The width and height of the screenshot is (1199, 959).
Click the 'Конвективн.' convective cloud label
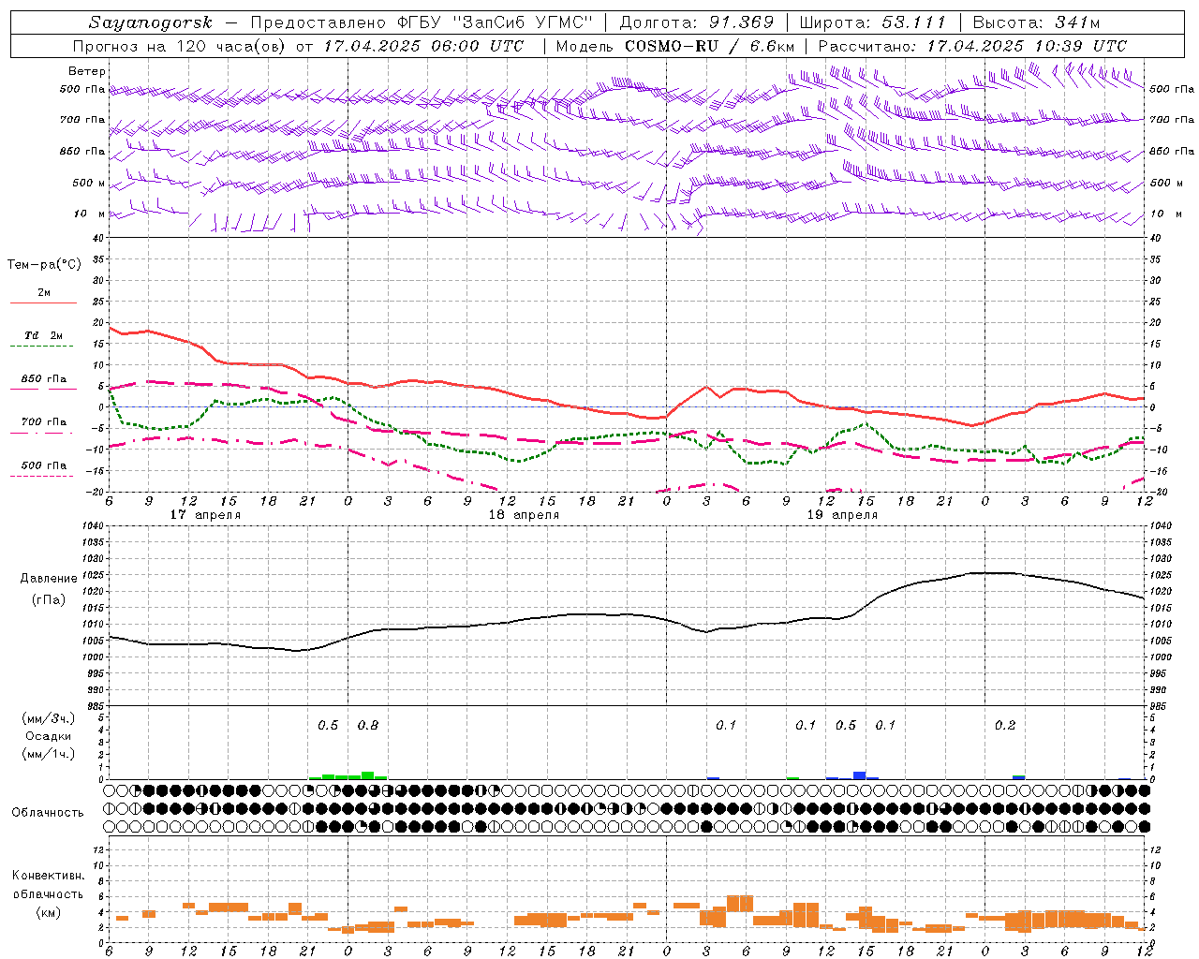[x=49, y=876]
